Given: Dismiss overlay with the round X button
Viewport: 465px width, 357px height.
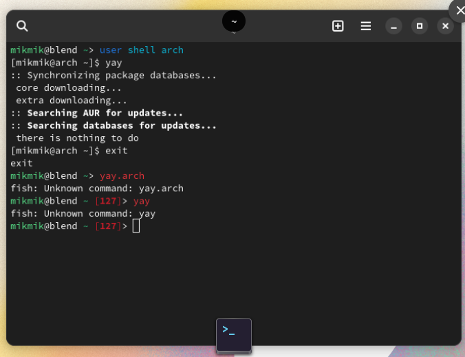Looking at the screenshot, I should [459, 11].
